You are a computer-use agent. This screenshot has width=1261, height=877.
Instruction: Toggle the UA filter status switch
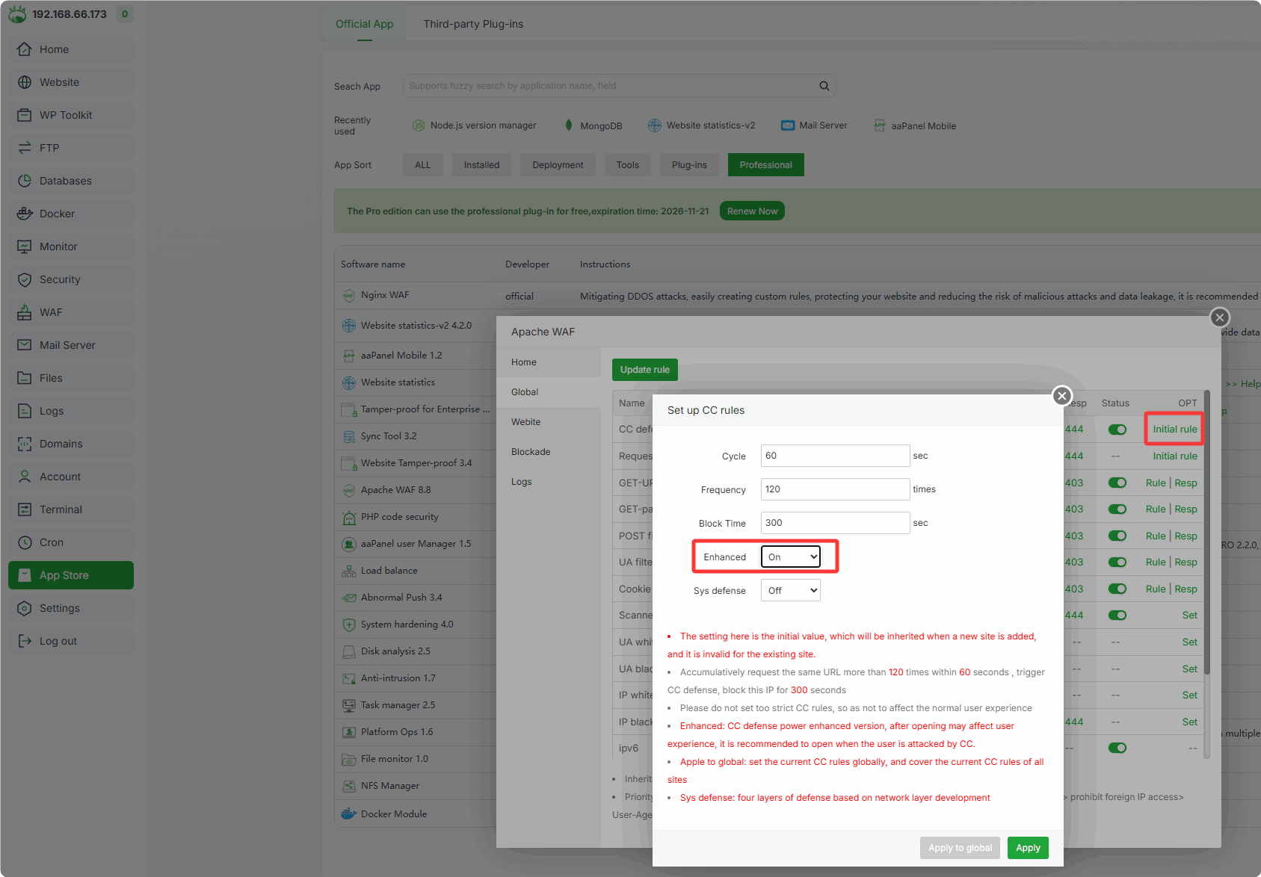coord(1117,563)
